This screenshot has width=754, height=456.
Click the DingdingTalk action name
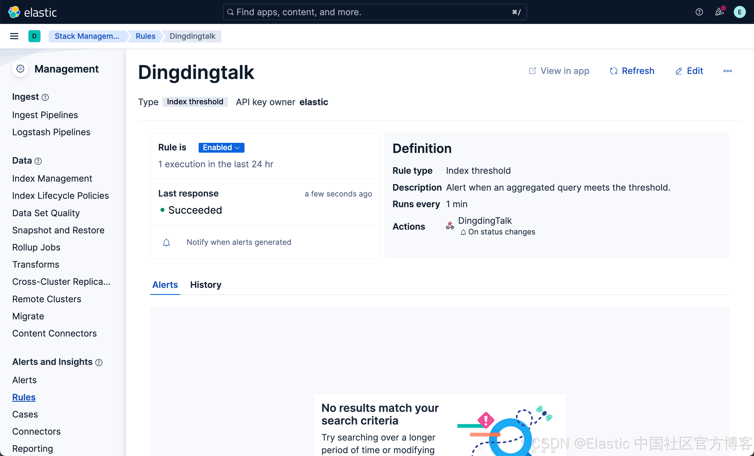coord(484,220)
